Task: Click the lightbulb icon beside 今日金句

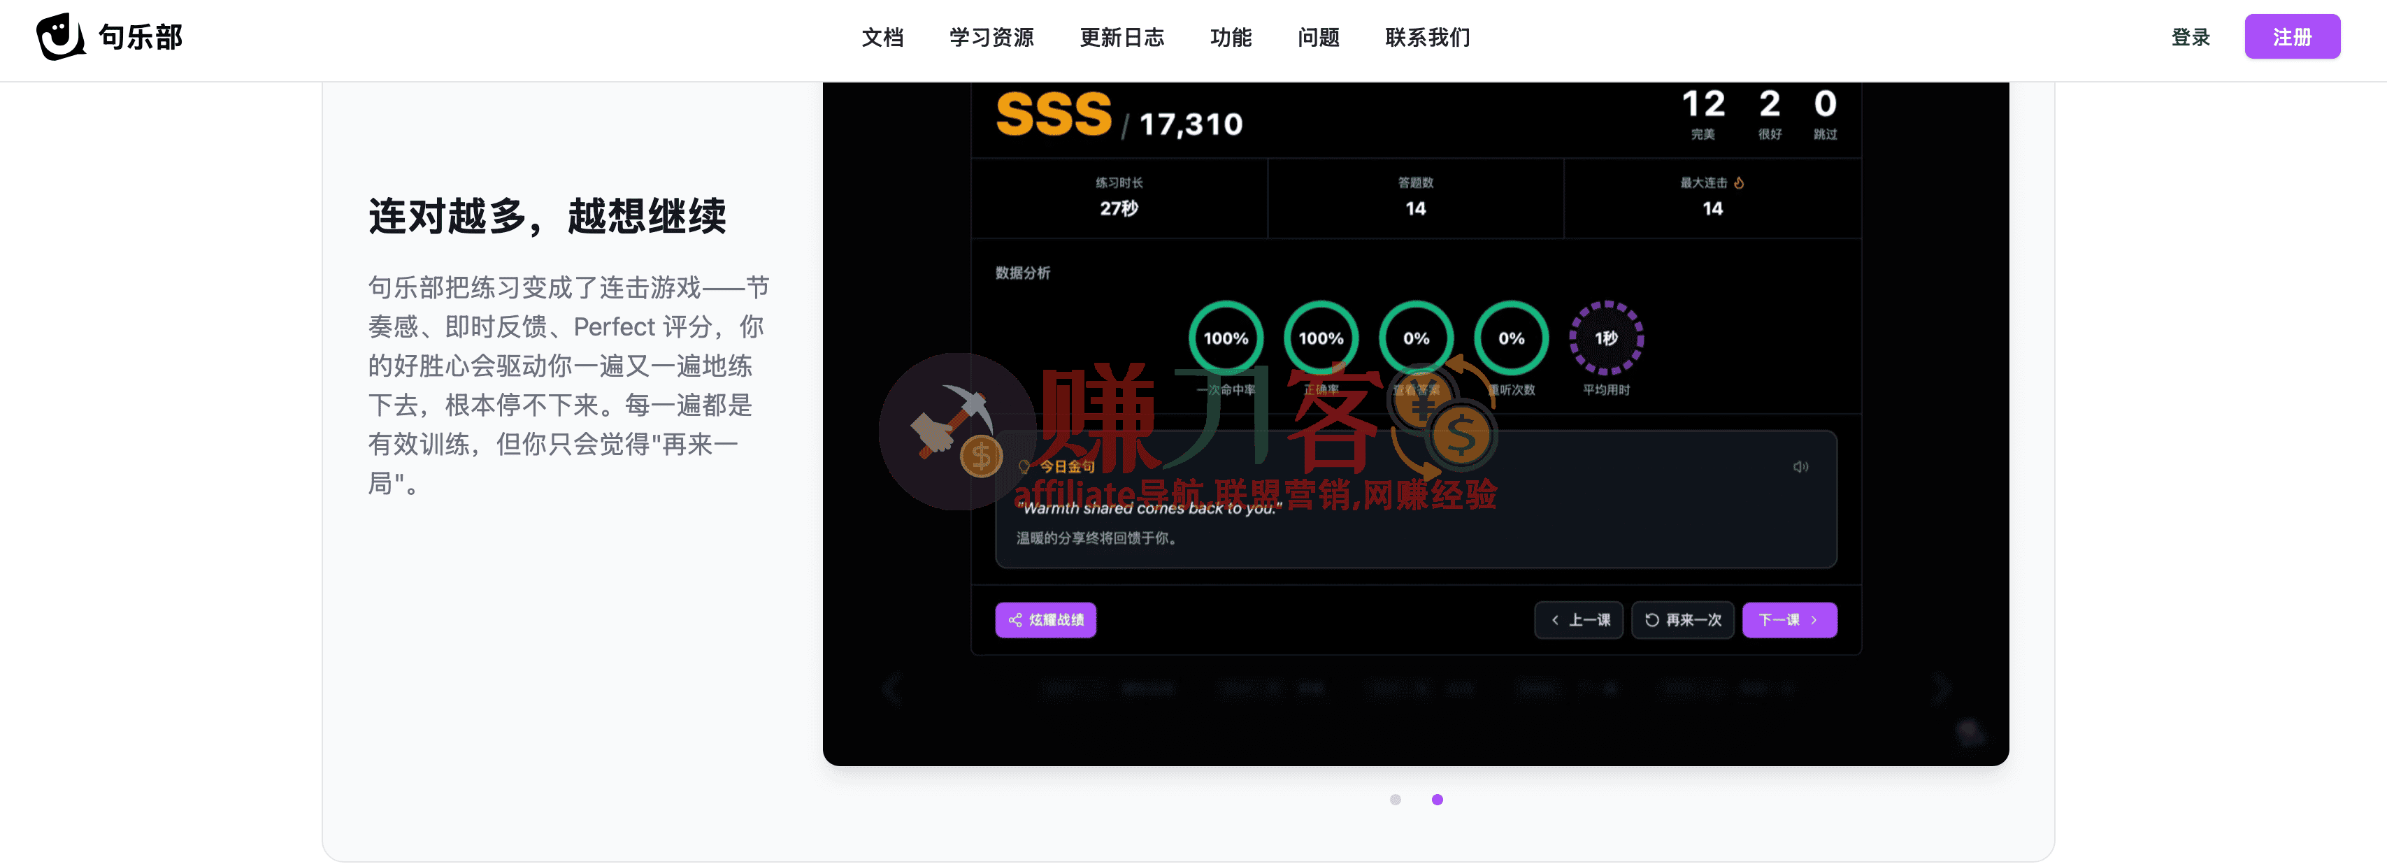Action: click(x=1026, y=468)
